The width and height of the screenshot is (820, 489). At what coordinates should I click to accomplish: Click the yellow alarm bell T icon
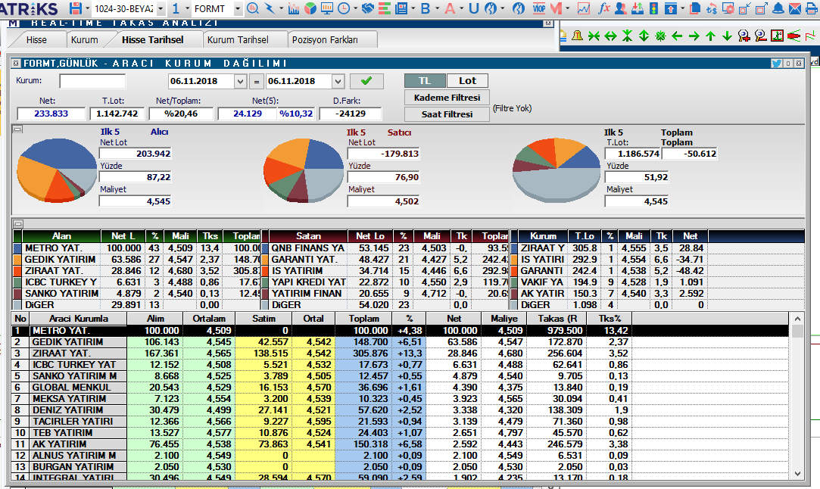(577, 36)
